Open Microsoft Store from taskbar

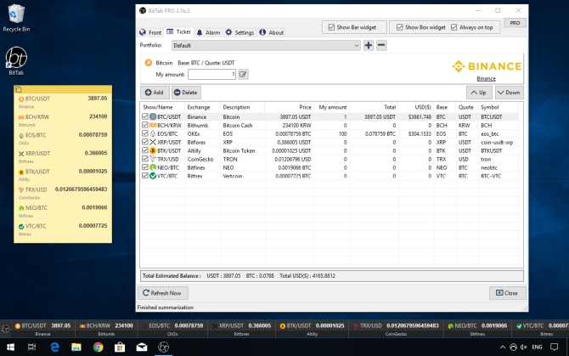(120, 348)
